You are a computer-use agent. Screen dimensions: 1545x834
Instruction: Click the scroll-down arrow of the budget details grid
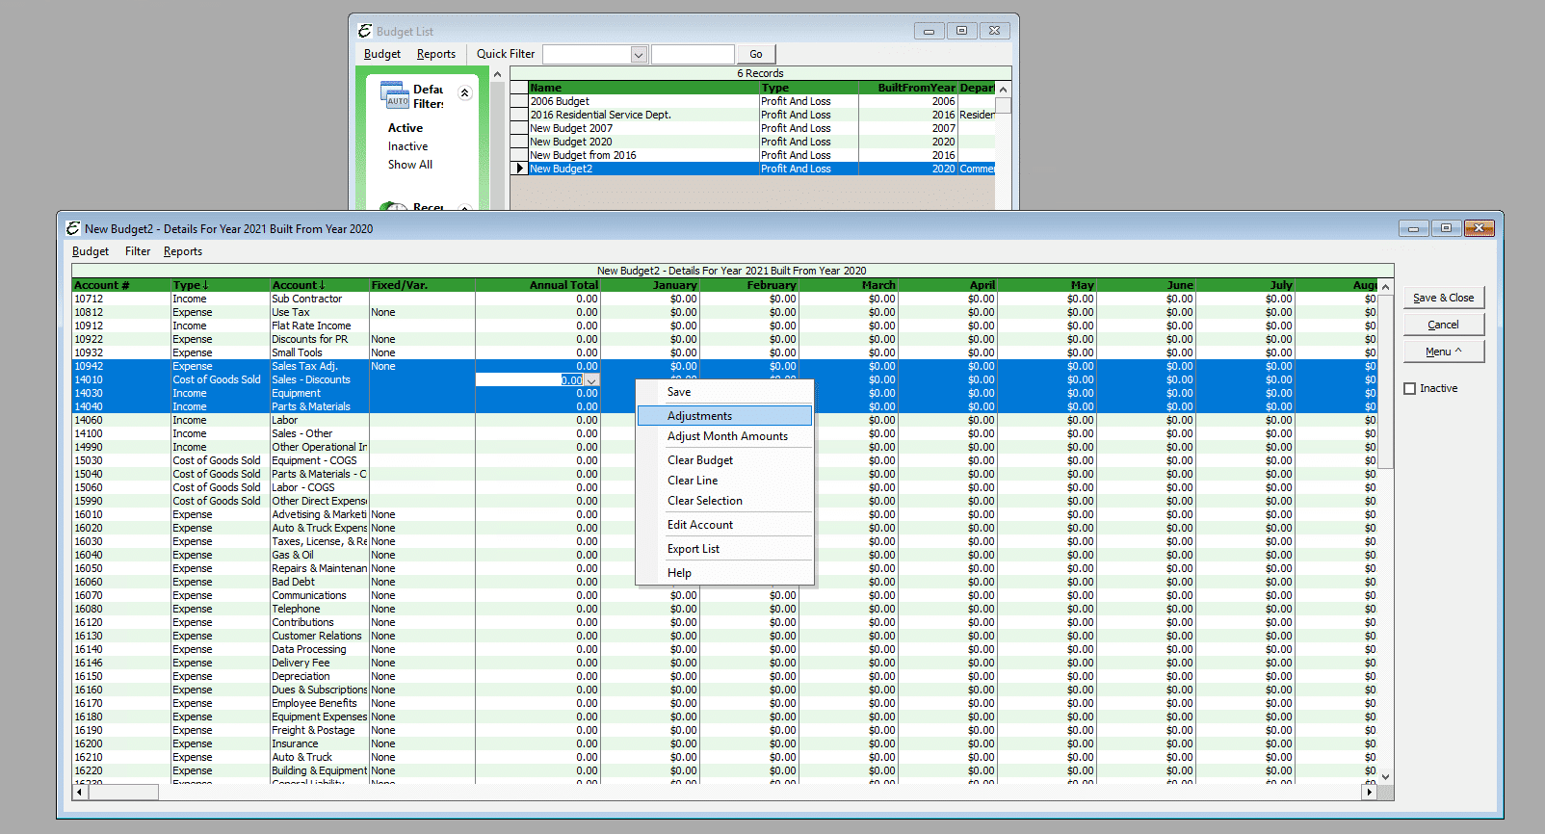tap(1385, 776)
